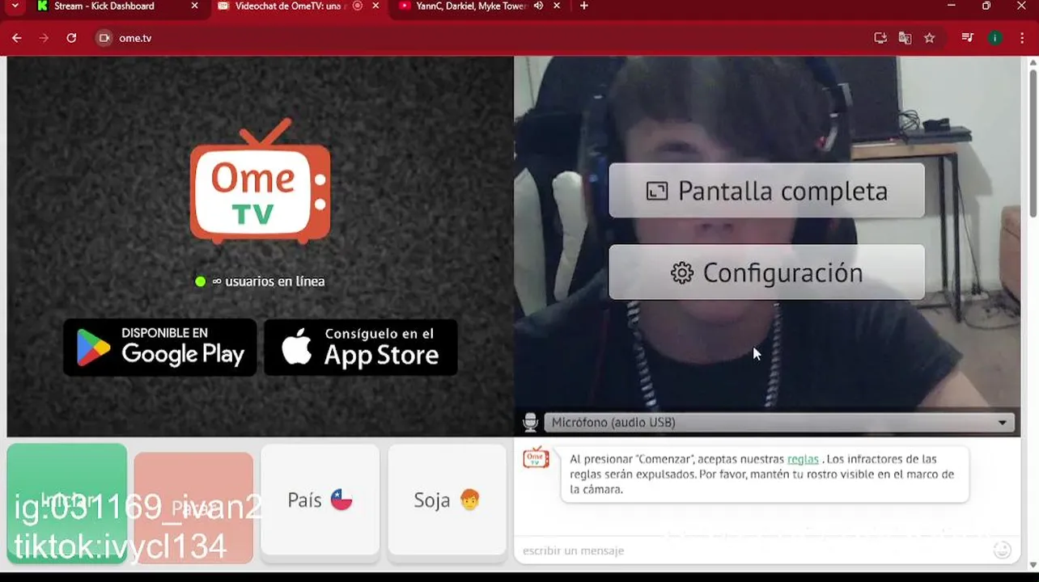Close the YannC, Darkiel YouTube tab
Screen dimensions: 1039x582
coord(558,6)
